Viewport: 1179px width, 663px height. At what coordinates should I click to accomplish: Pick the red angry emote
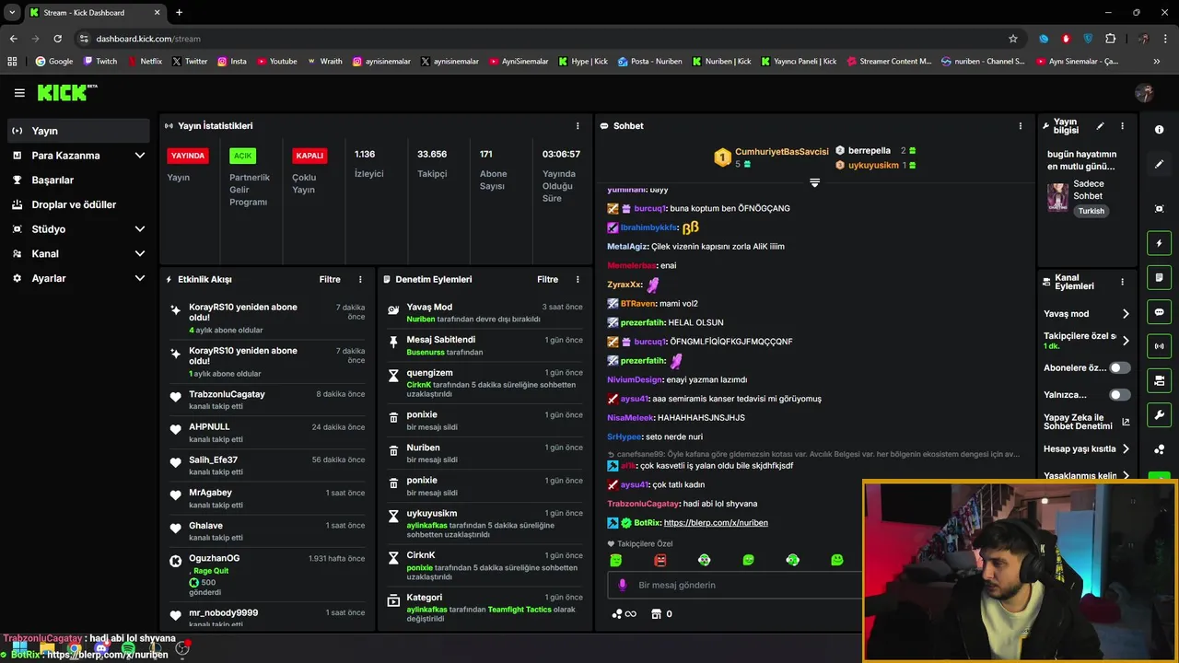pyautogui.click(x=660, y=560)
